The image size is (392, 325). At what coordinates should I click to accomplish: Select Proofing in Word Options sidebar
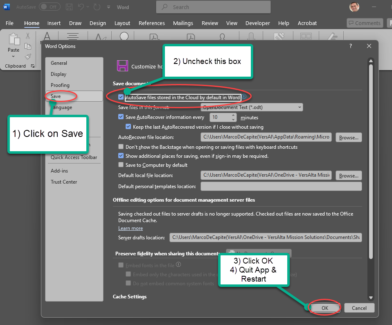74,85
